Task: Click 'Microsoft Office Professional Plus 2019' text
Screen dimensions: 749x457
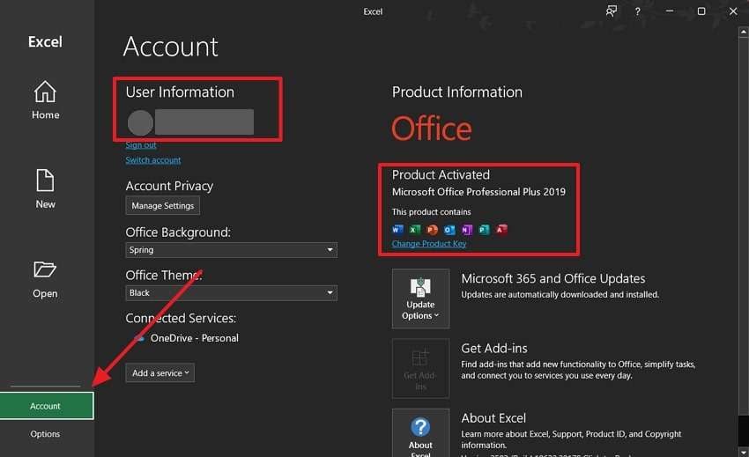Action: 478,192
